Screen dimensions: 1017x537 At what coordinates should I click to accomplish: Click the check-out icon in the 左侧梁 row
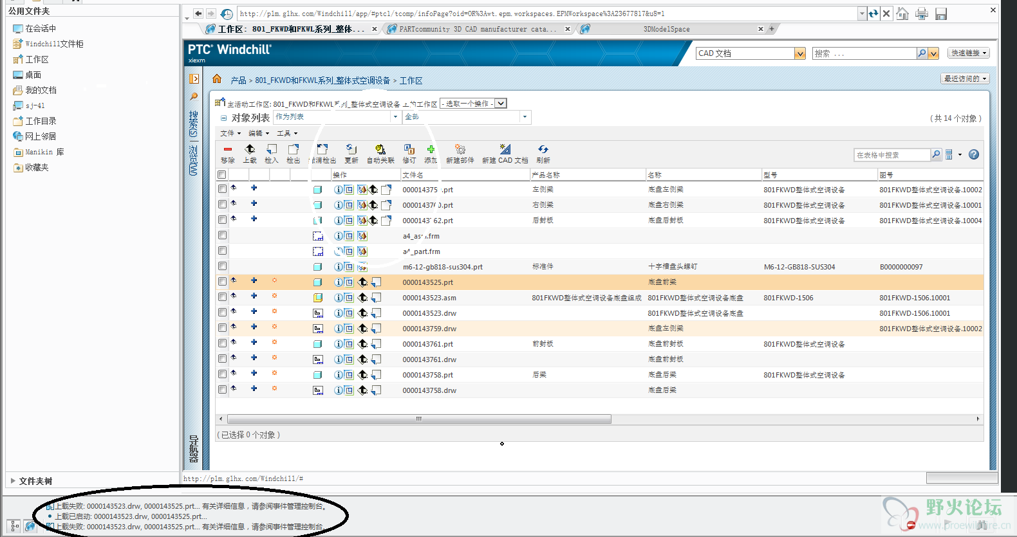[x=386, y=190]
